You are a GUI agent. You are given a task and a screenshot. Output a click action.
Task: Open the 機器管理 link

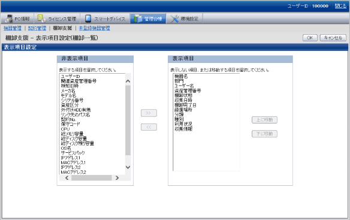pyautogui.click(x=13, y=28)
